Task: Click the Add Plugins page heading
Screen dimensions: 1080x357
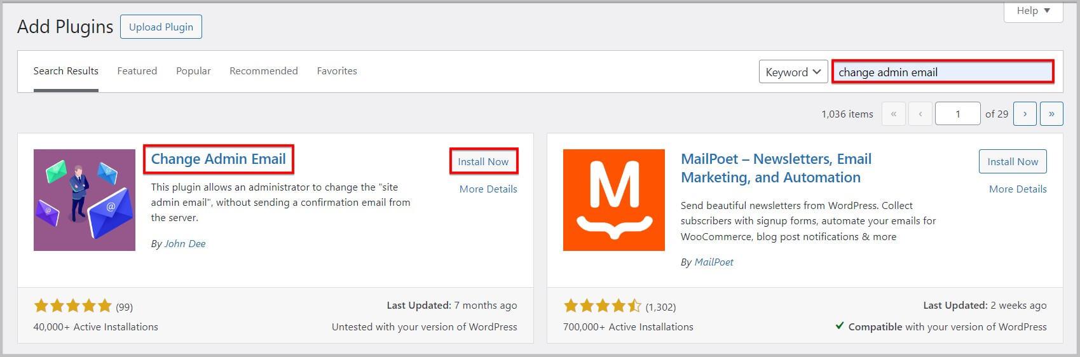Action: point(65,27)
